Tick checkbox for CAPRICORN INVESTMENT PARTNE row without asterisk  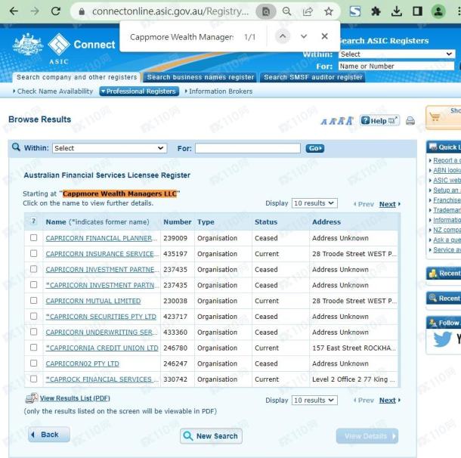[x=34, y=269]
